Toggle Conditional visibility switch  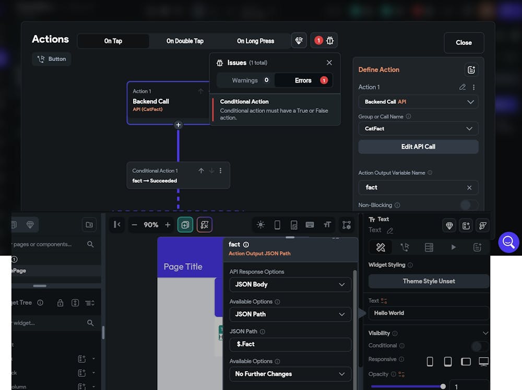click(x=478, y=346)
